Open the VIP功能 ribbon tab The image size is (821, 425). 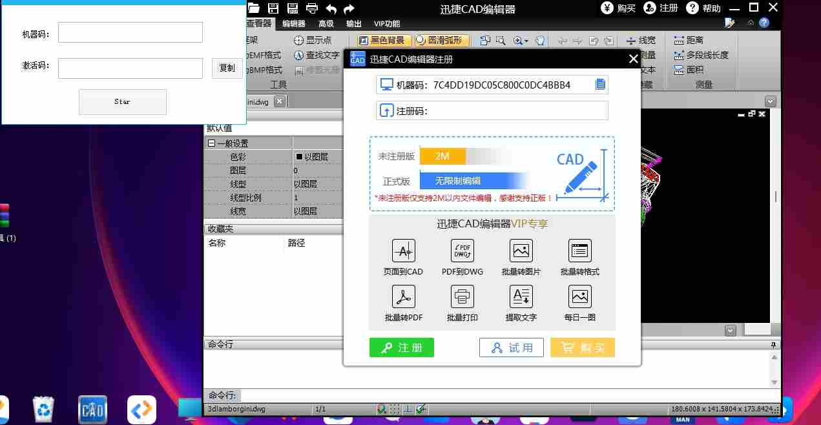(x=387, y=23)
